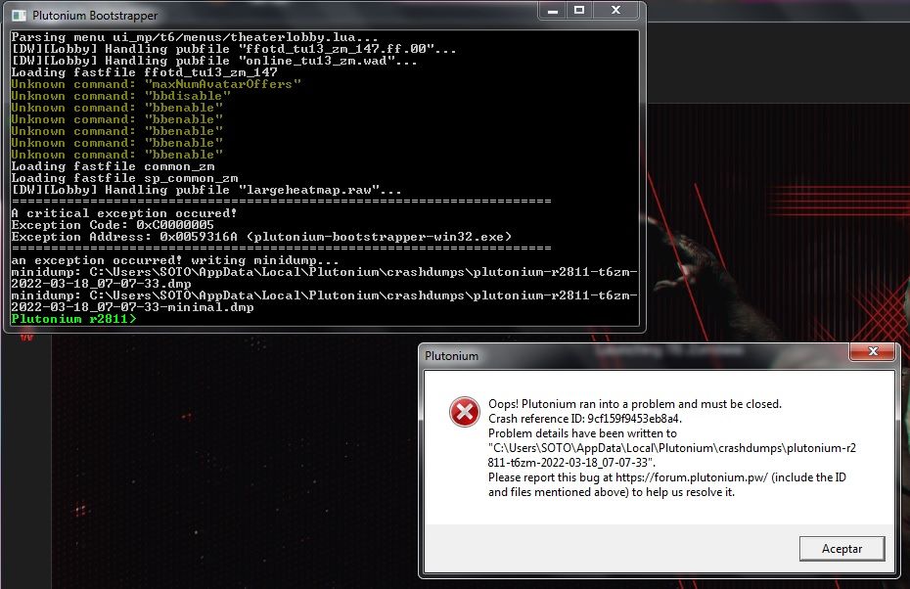The image size is (910, 589).
Task: Click the 'maxNumAvatarOffers' unknown command line
Action: (156, 84)
